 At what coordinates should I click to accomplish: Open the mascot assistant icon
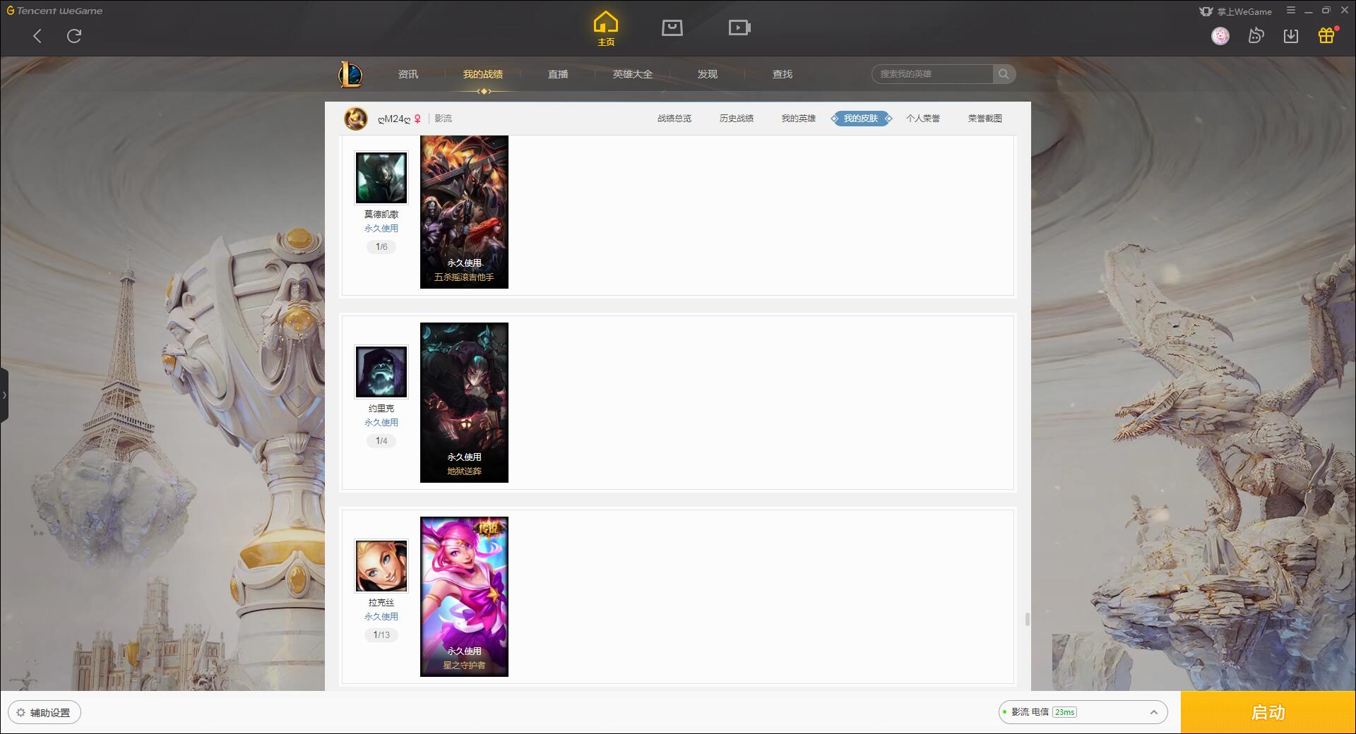pos(1256,36)
